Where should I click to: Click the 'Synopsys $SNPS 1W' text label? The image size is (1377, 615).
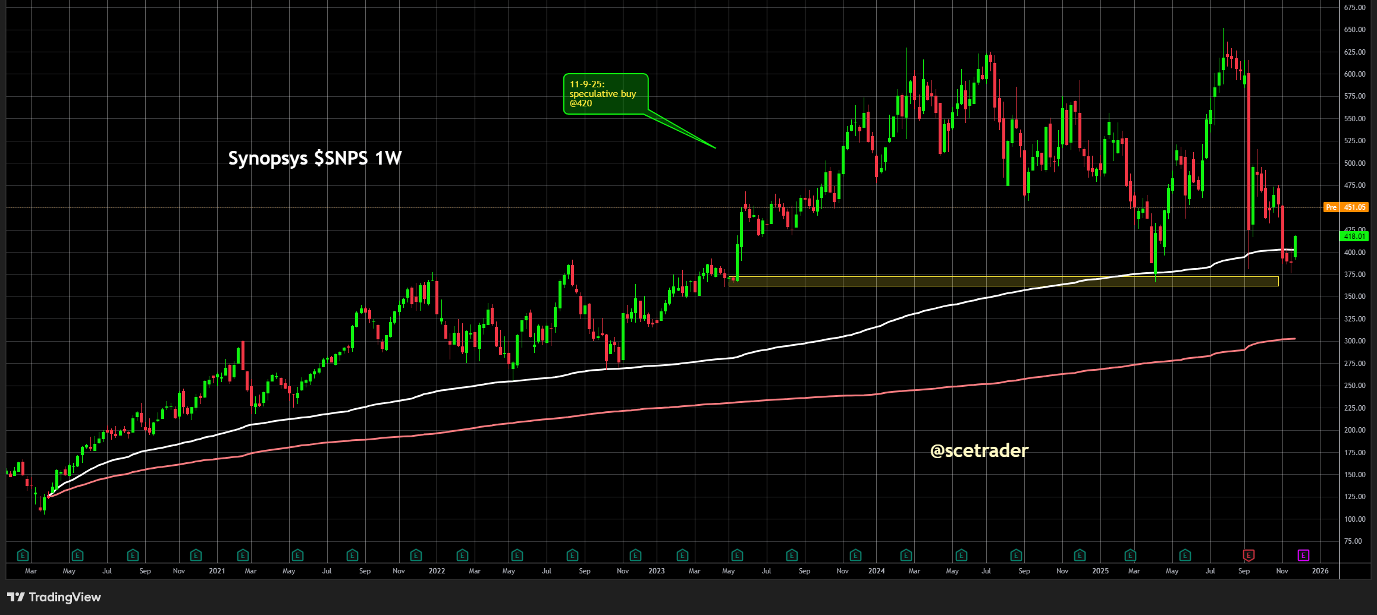click(x=315, y=158)
